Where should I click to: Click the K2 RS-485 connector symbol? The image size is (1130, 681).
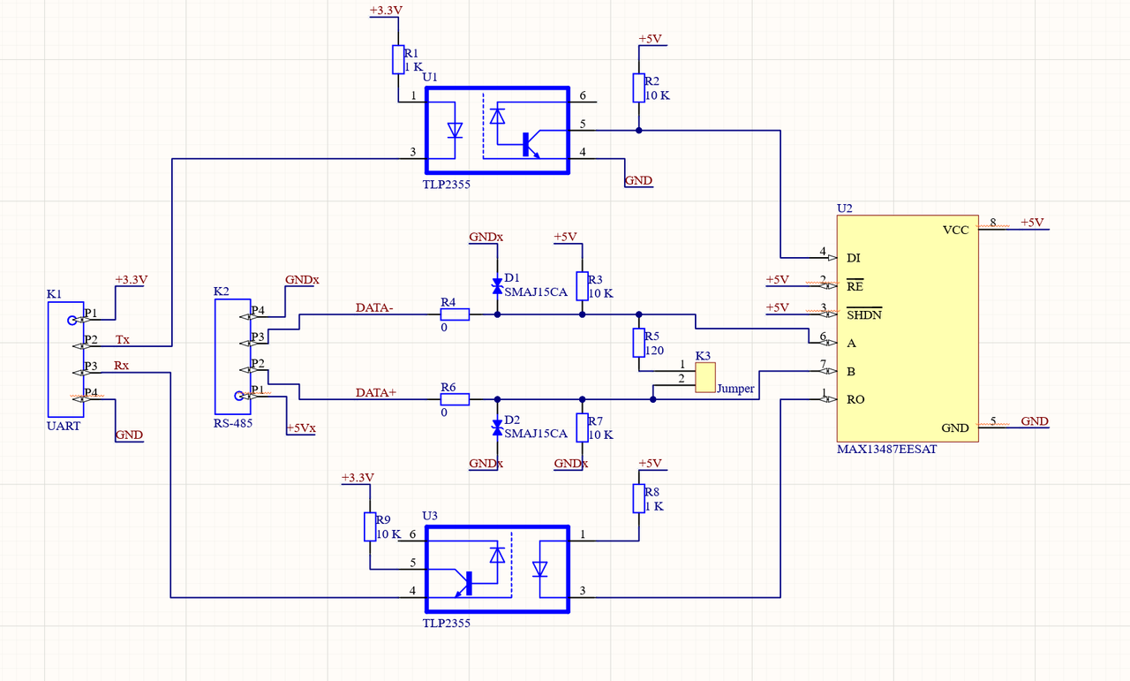point(232,356)
